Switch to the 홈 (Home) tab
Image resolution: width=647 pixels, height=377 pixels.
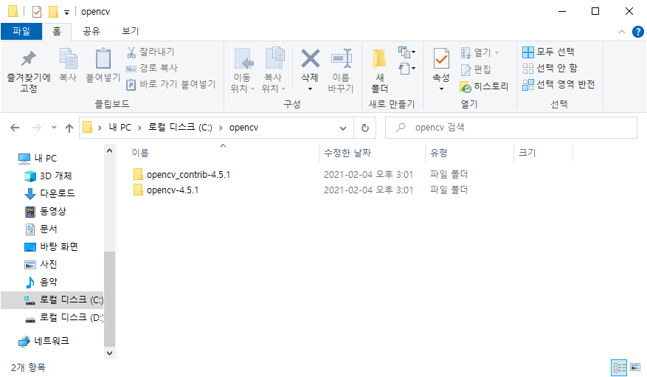pyautogui.click(x=57, y=31)
